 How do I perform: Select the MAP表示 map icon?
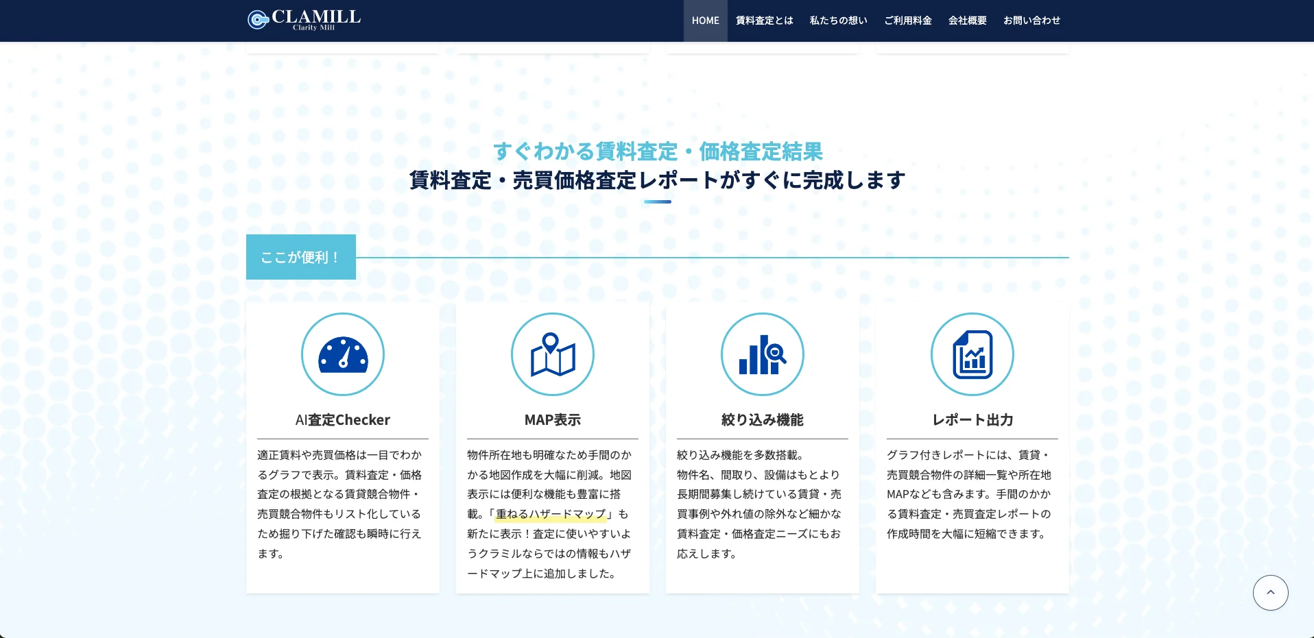[553, 354]
